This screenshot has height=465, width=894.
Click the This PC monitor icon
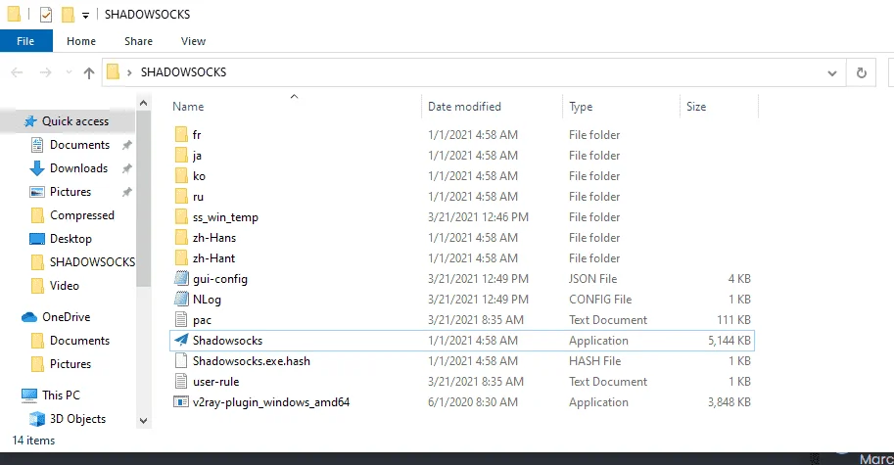click(29, 395)
